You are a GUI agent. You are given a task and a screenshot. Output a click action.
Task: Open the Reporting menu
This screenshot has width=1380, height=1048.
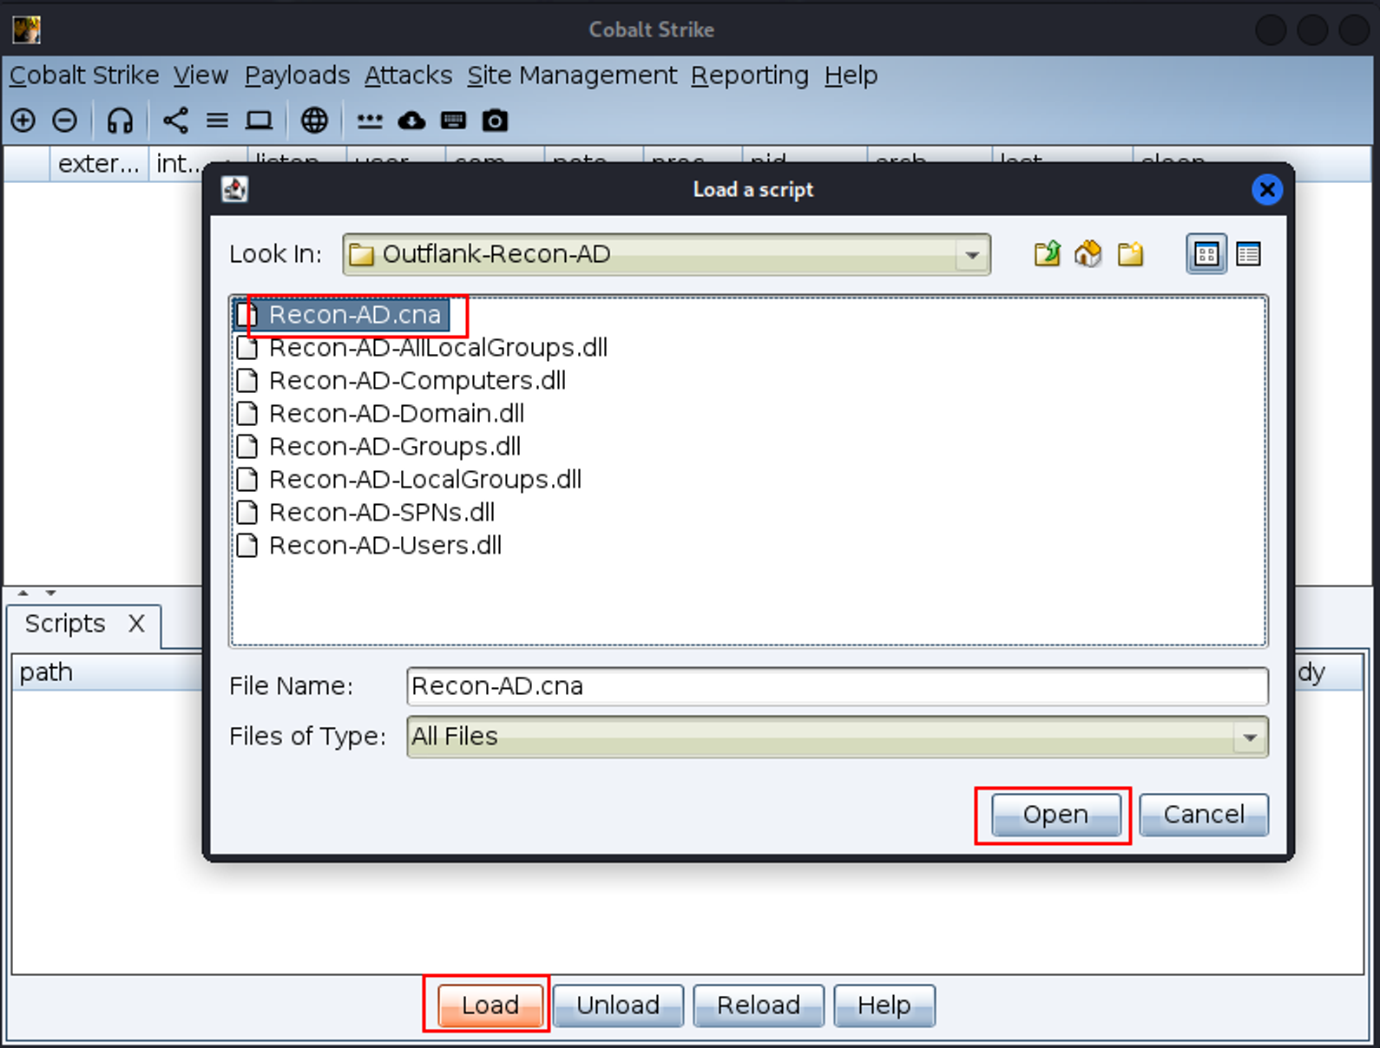tap(750, 75)
